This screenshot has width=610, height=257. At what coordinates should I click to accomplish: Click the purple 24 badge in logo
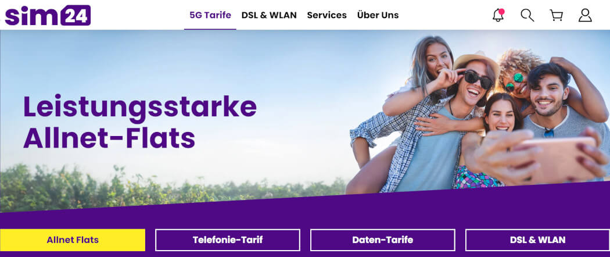(76, 15)
